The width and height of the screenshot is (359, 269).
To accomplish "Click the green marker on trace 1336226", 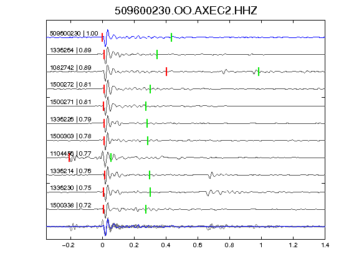I will click(147, 123).
